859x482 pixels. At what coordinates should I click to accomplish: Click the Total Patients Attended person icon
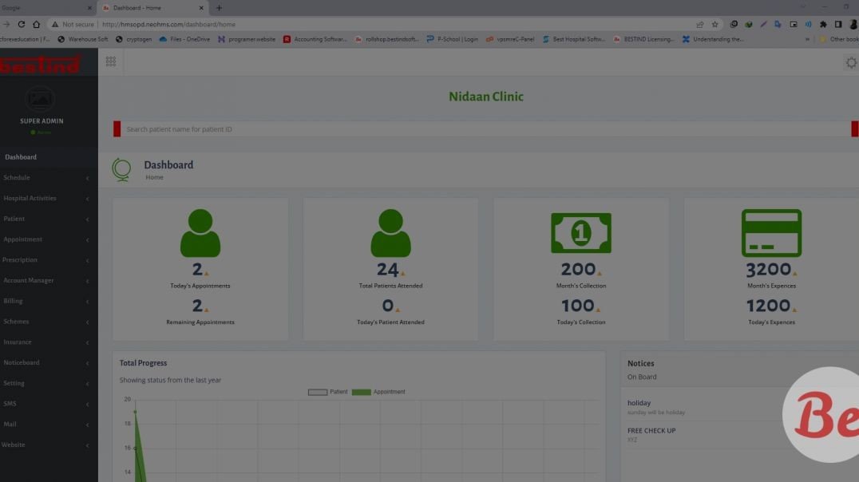coord(390,231)
